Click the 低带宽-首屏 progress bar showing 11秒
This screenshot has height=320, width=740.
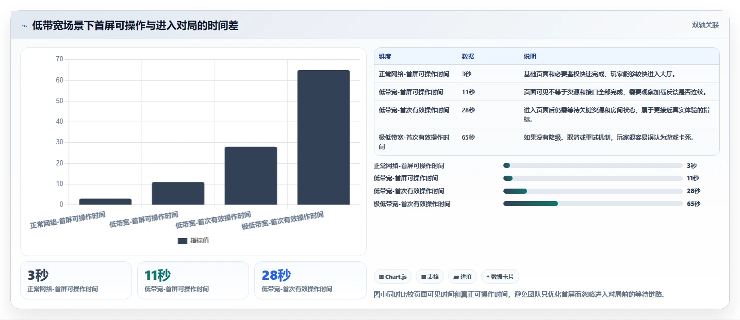click(593, 178)
